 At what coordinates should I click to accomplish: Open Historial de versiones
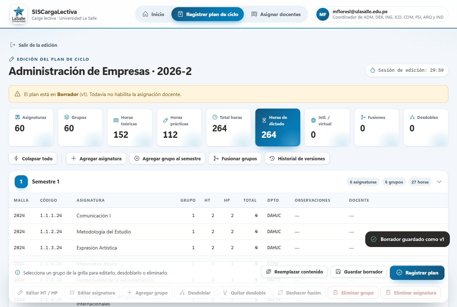tap(297, 158)
